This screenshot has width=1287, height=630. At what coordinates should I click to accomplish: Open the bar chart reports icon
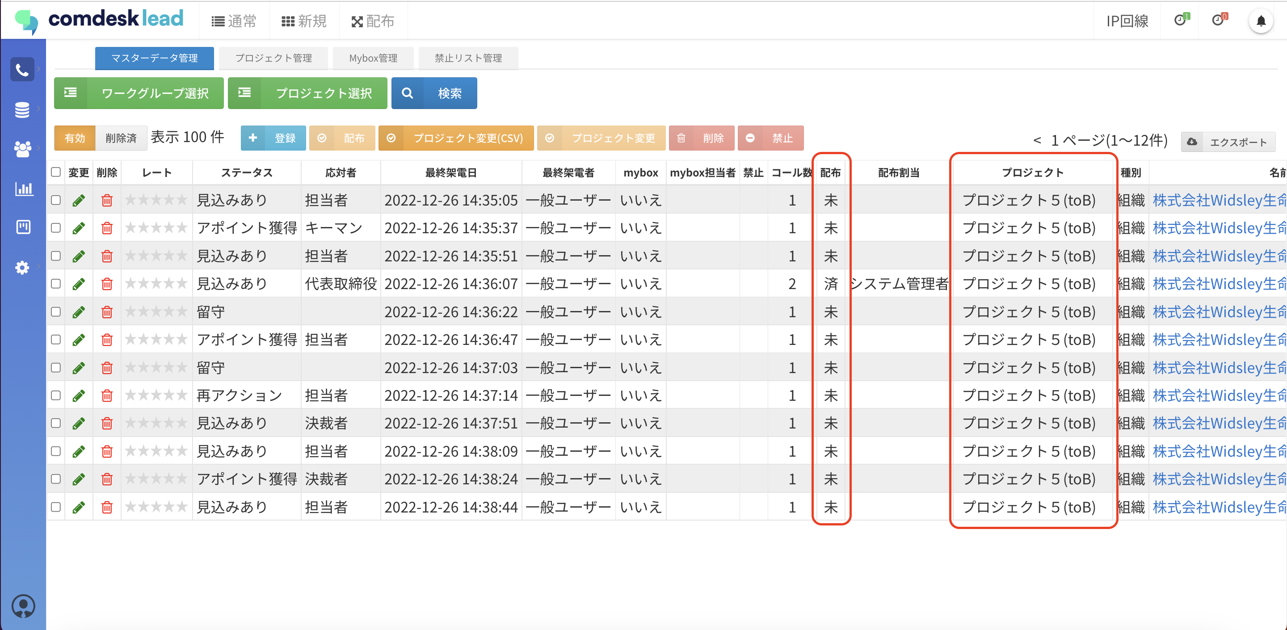(24, 189)
